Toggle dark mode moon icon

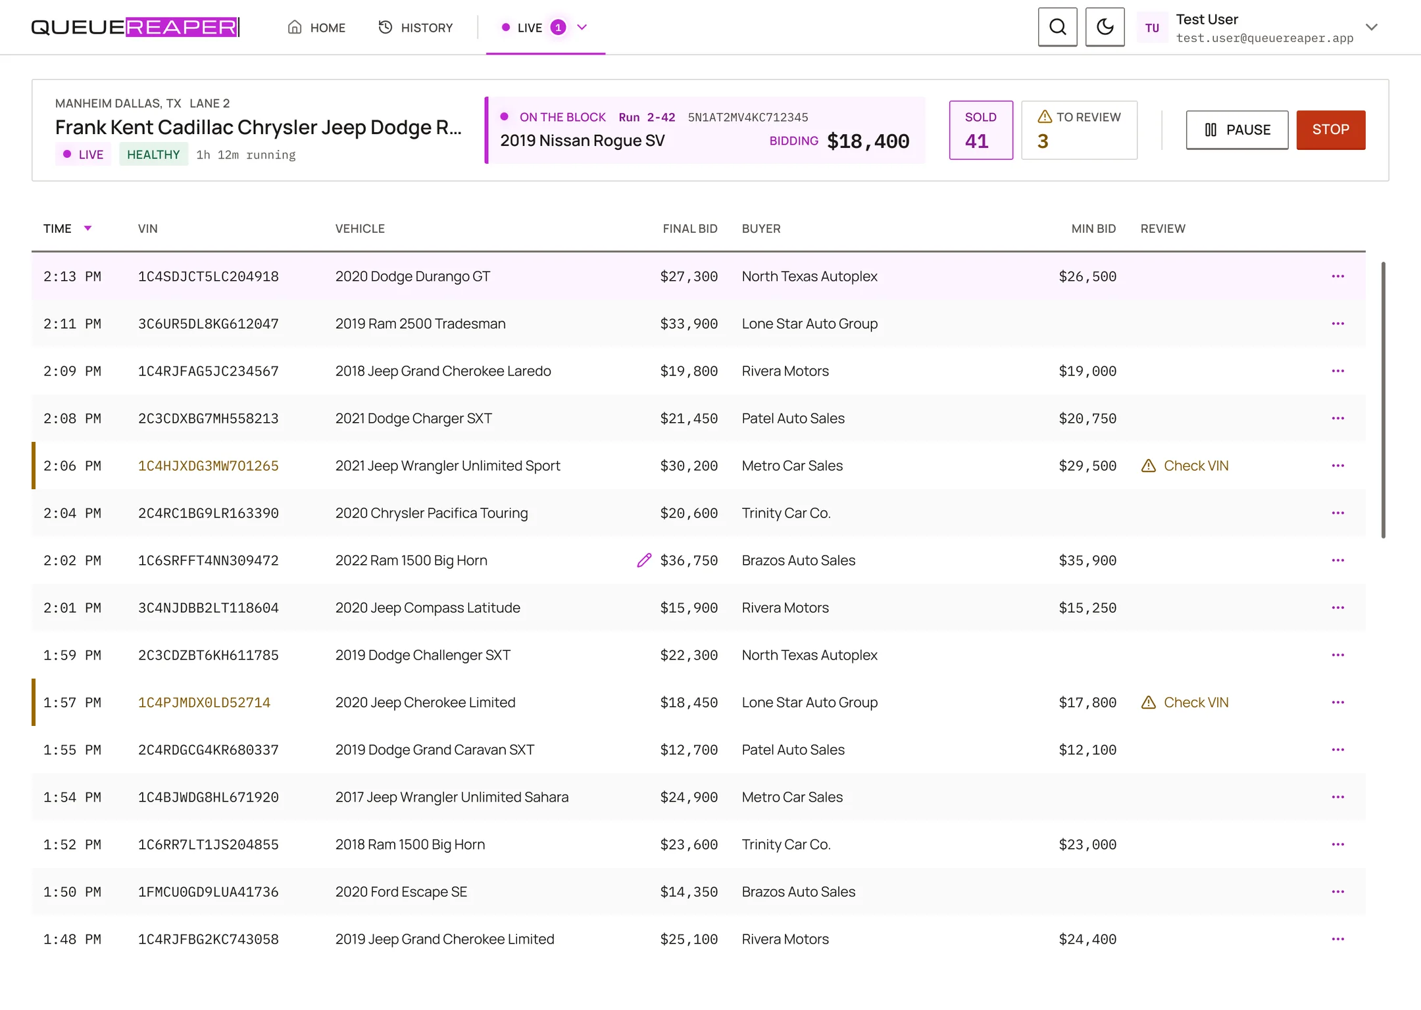pos(1105,27)
